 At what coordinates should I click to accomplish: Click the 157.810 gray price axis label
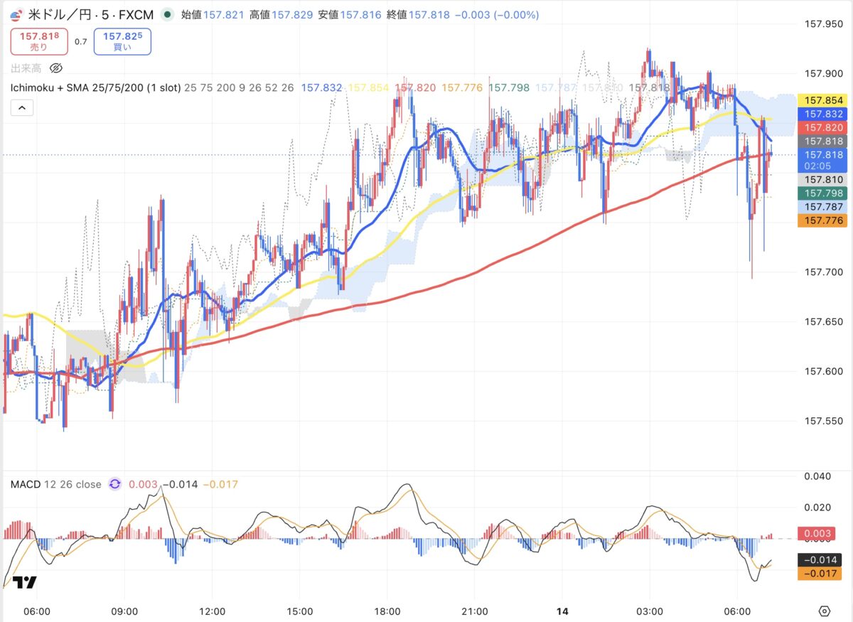[822, 180]
